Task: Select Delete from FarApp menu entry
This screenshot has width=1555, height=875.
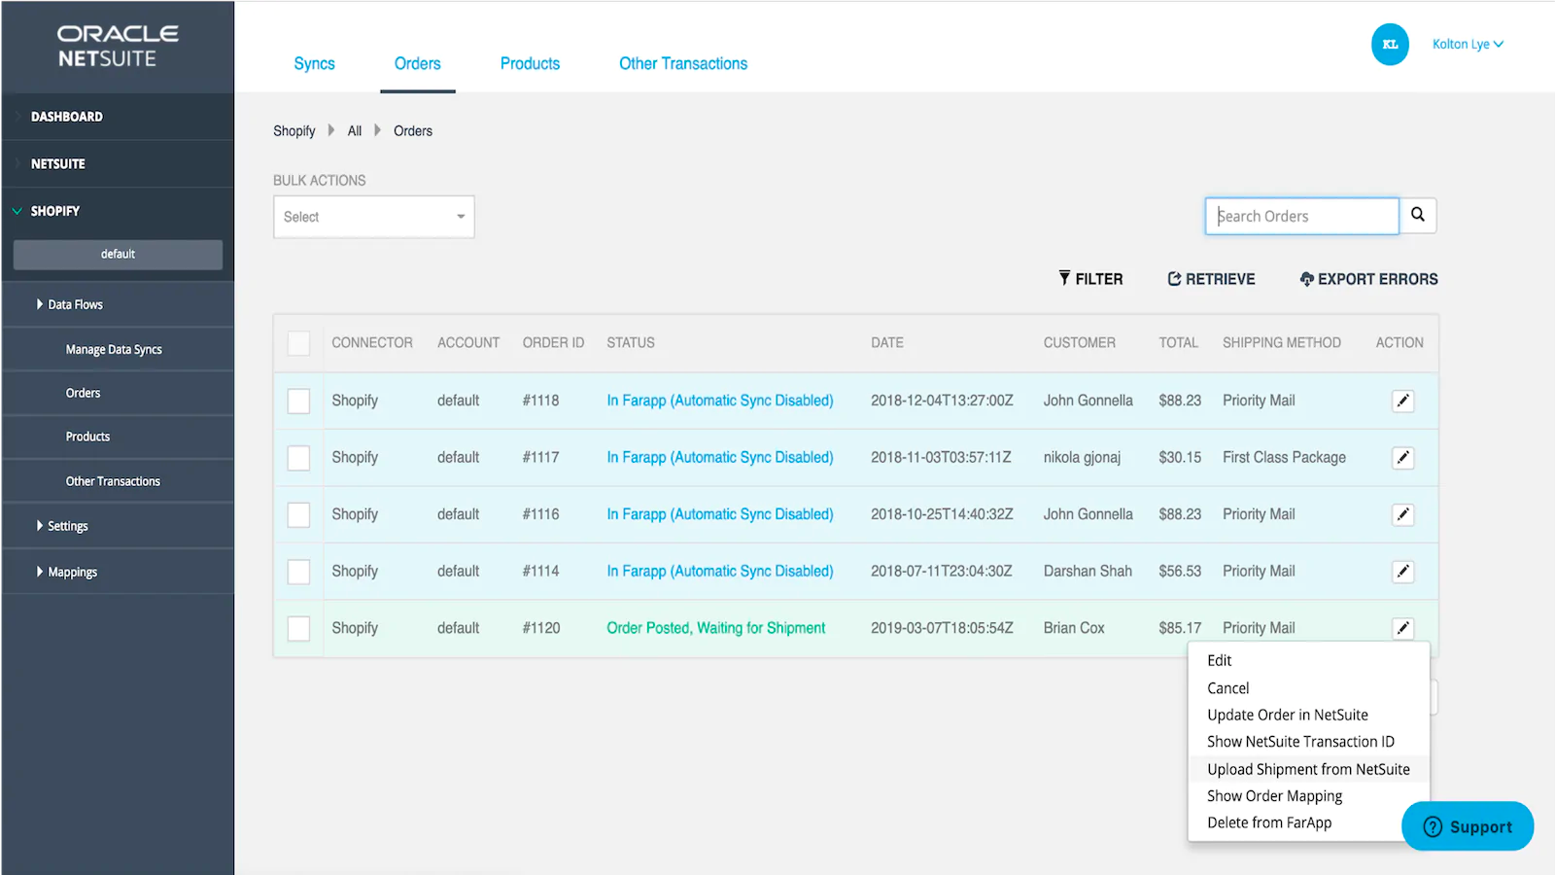Action: tap(1269, 822)
